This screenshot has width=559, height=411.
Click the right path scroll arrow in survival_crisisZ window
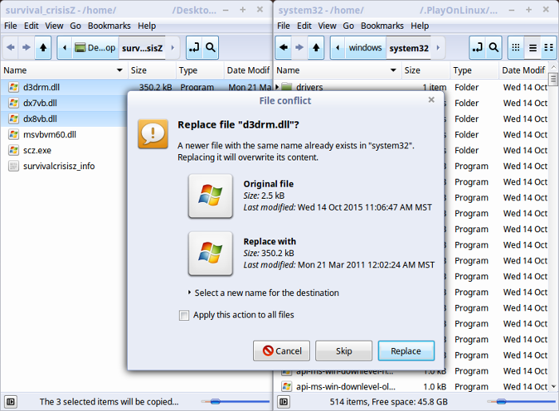click(x=172, y=47)
